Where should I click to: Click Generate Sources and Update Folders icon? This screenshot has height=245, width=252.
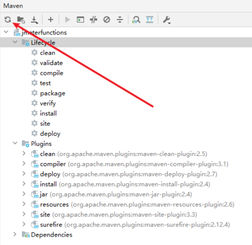(21, 20)
